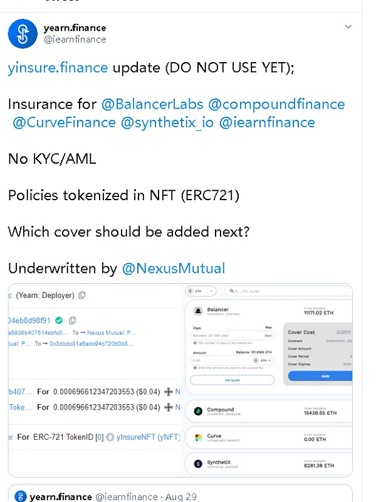Image resolution: width=376 pixels, height=502 pixels.
Task: Open the ETH asset dropdown at top
Action: tap(201, 291)
